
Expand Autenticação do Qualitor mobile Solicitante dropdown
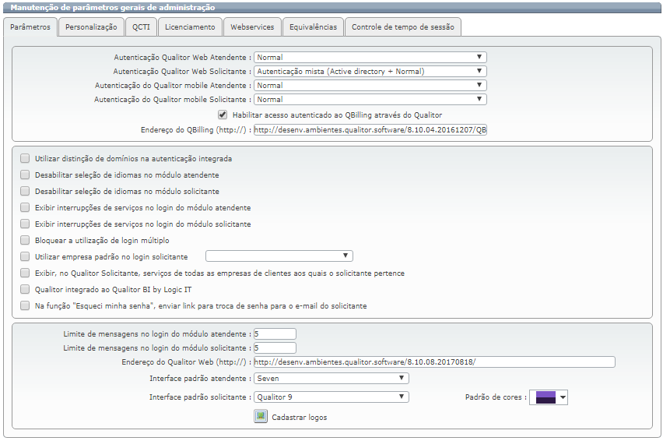pyautogui.click(x=370, y=99)
